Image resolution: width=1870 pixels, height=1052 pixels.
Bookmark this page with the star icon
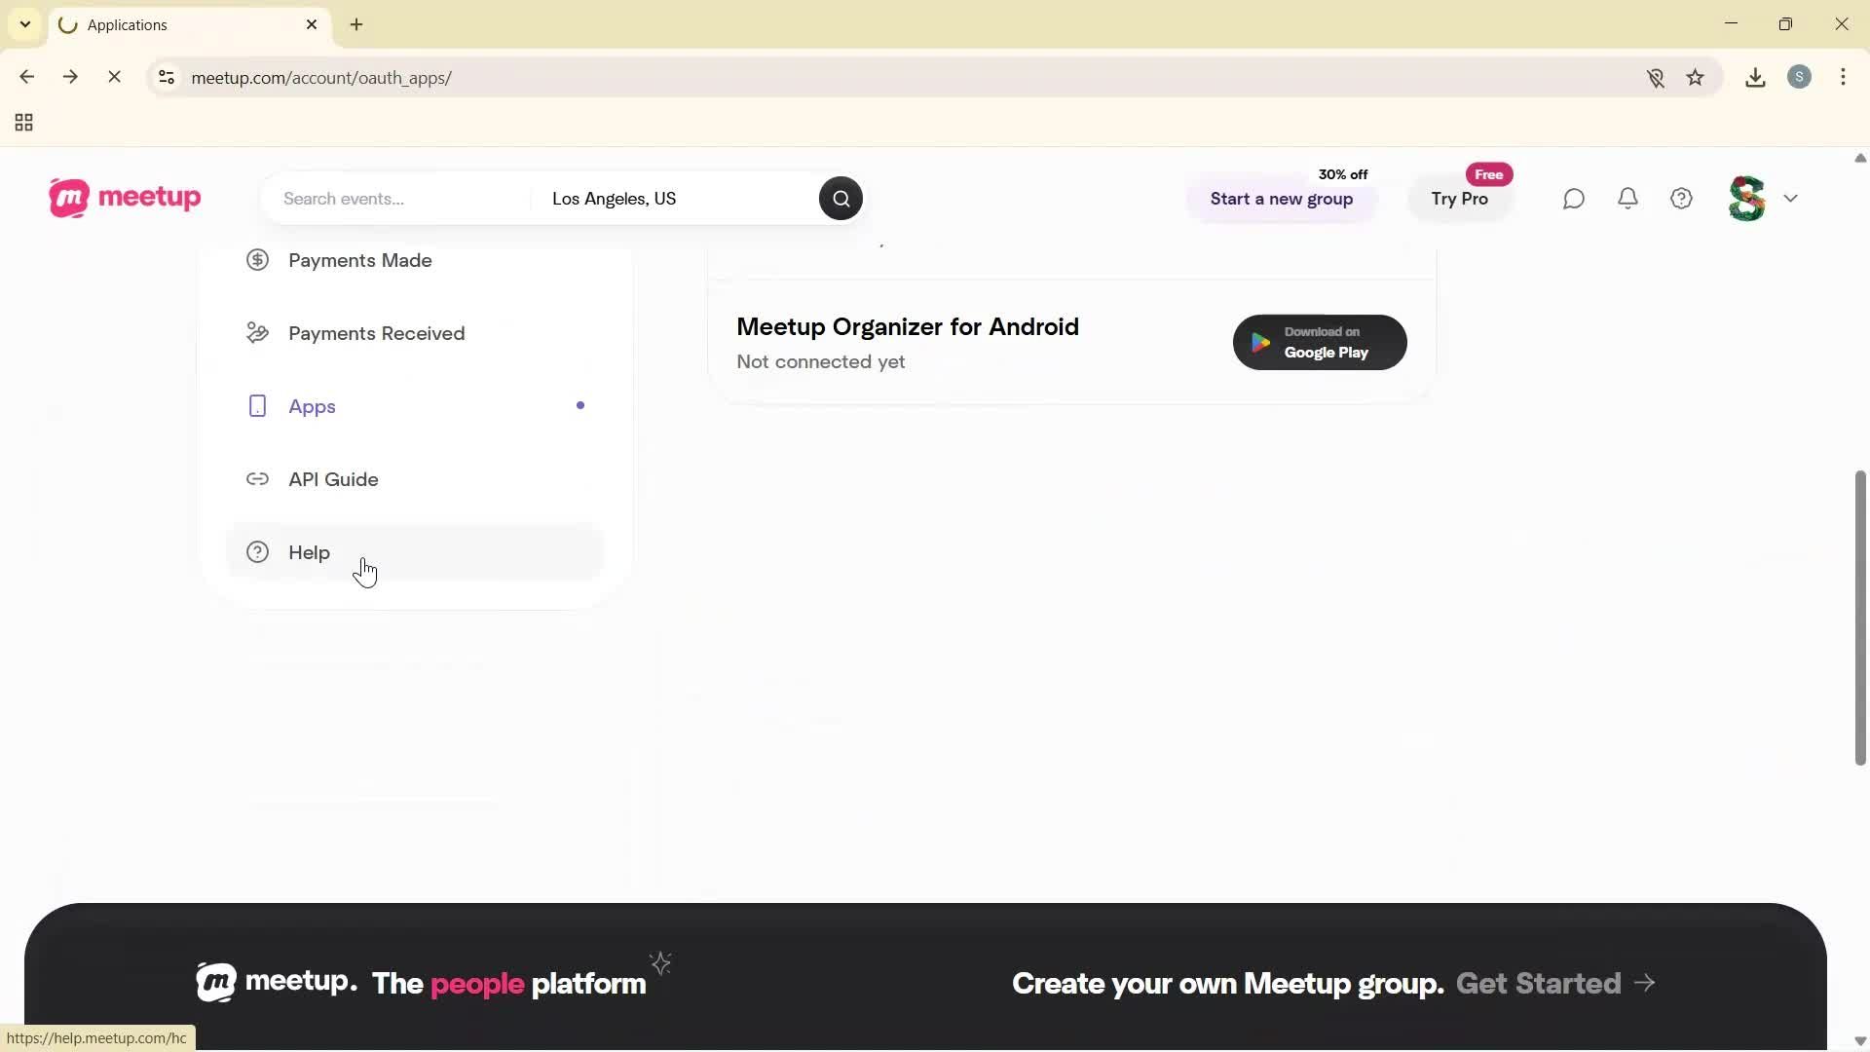click(x=1696, y=77)
